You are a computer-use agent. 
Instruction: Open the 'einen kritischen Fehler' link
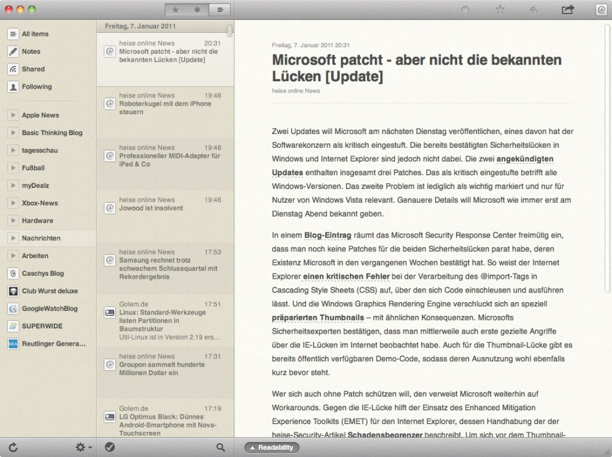pos(346,276)
